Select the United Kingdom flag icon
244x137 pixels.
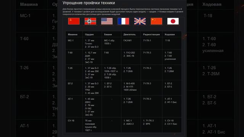pyautogui.click(x=140, y=21)
